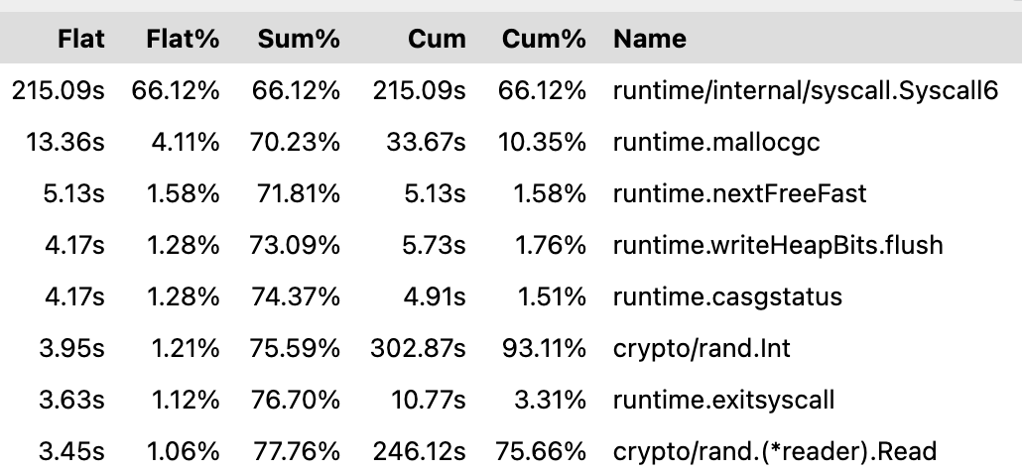Click the Sum% column header

tap(299, 39)
